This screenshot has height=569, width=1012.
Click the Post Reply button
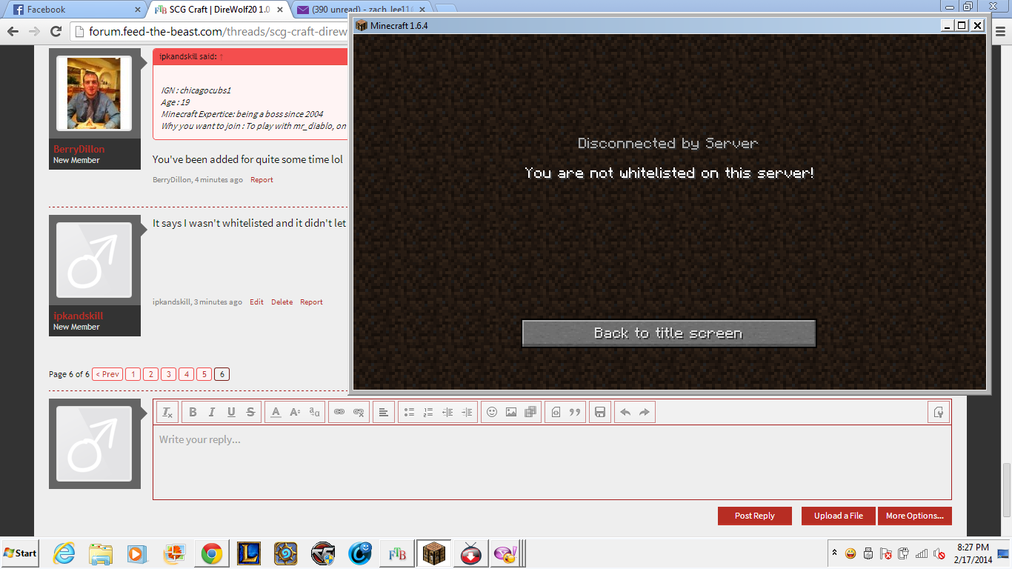(x=754, y=516)
